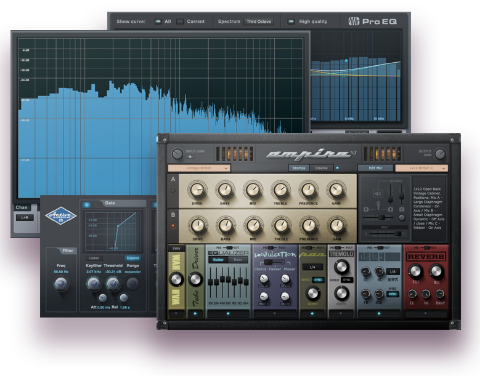Click the Pan pedal SYNC button

(x=319, y=280)
